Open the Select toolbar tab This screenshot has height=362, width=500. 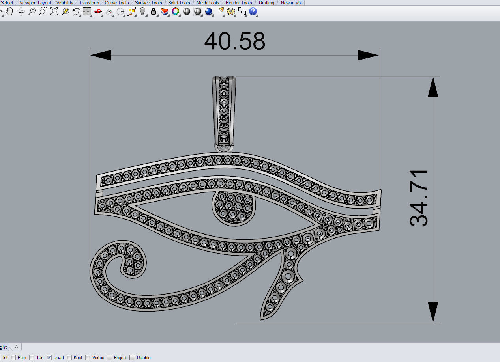[7, 3]
